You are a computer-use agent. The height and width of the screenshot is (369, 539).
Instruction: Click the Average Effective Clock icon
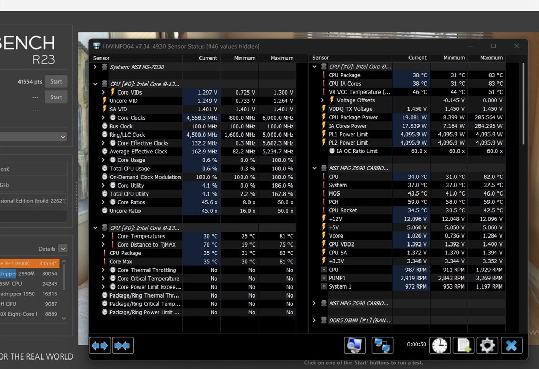[x=105, y=151]
